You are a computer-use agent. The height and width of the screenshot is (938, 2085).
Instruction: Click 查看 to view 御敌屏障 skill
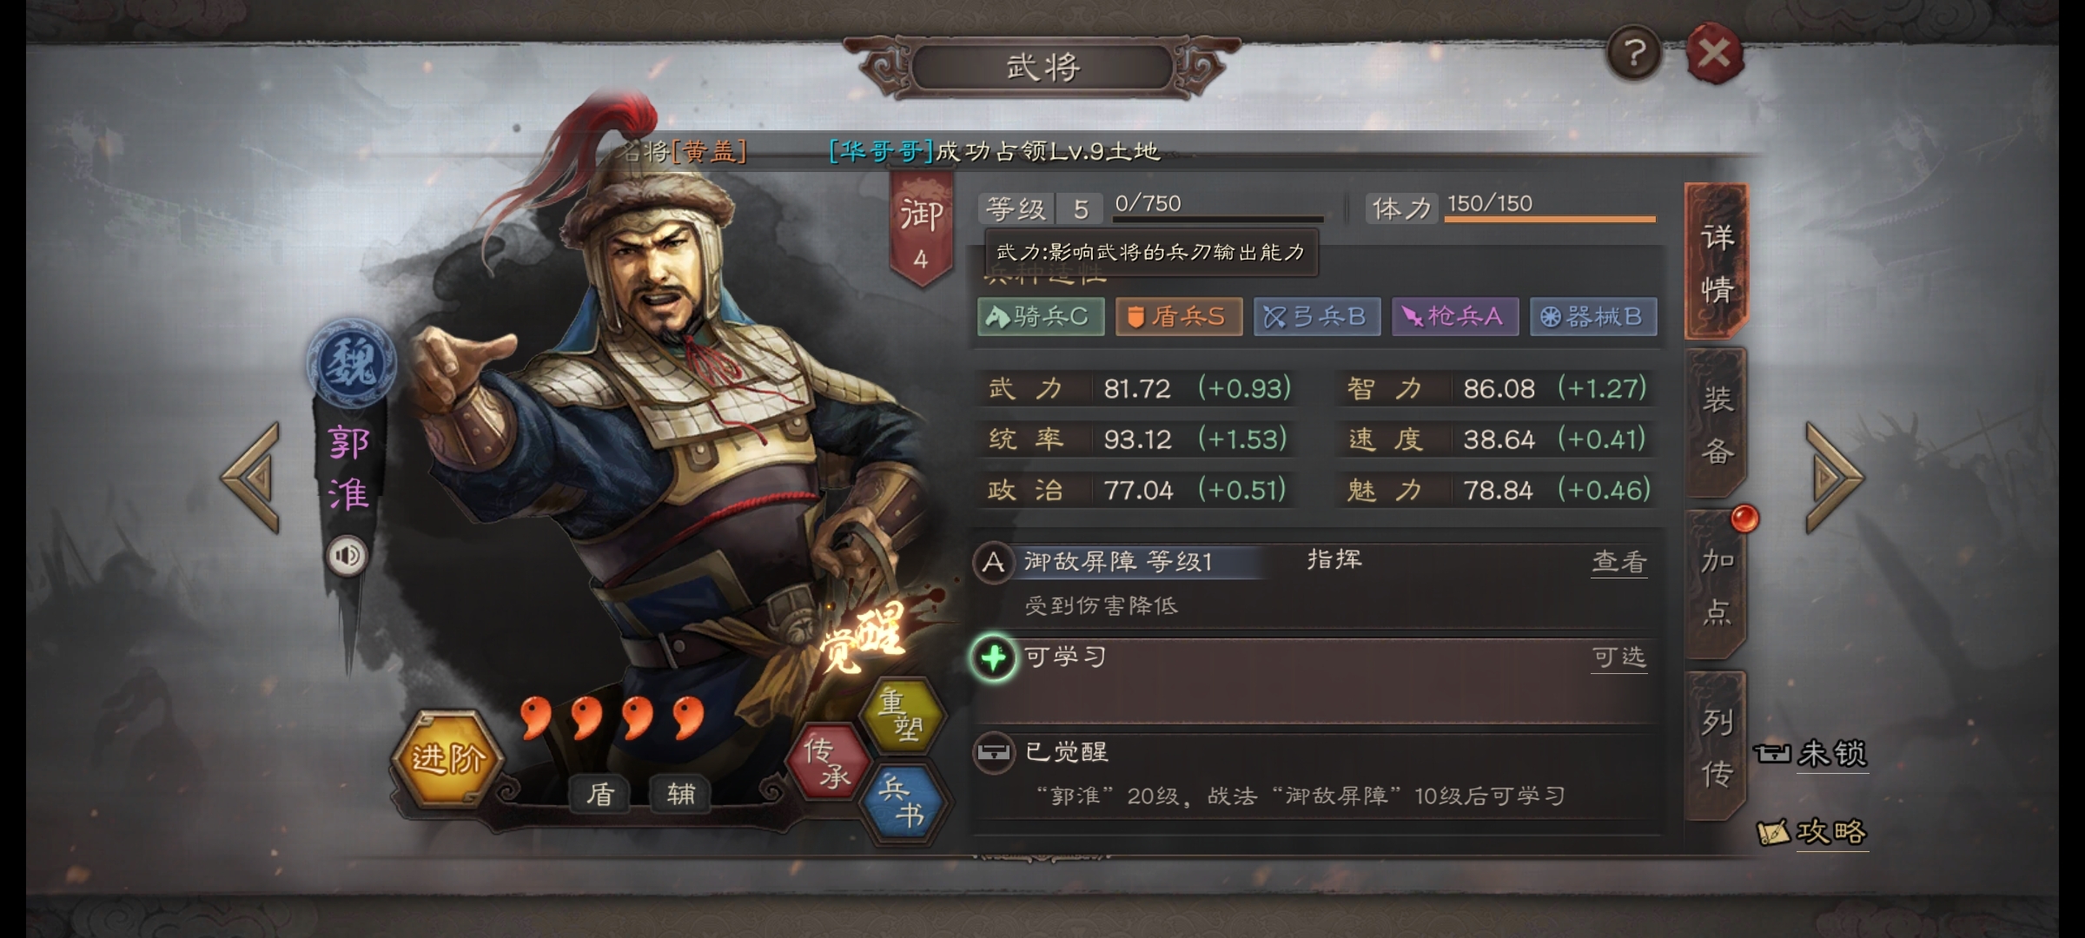[x=1618, y=562]
